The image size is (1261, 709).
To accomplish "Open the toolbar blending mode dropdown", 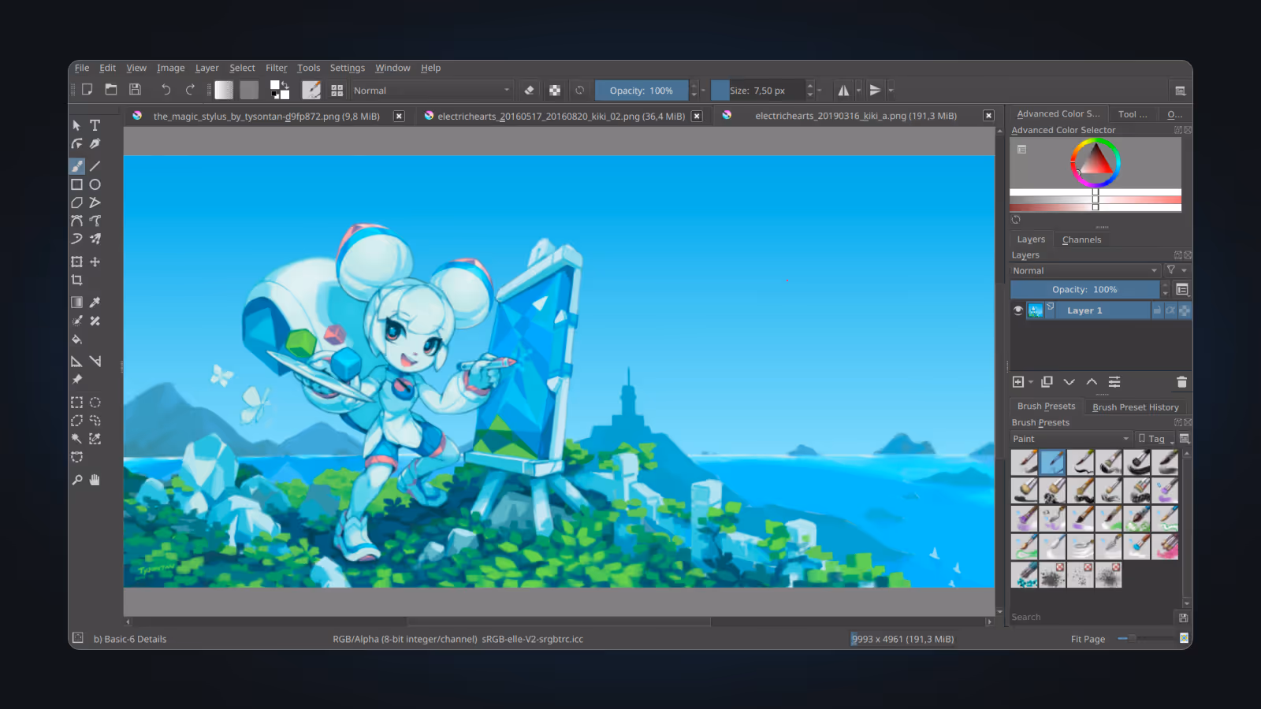I will coord(432,91).
